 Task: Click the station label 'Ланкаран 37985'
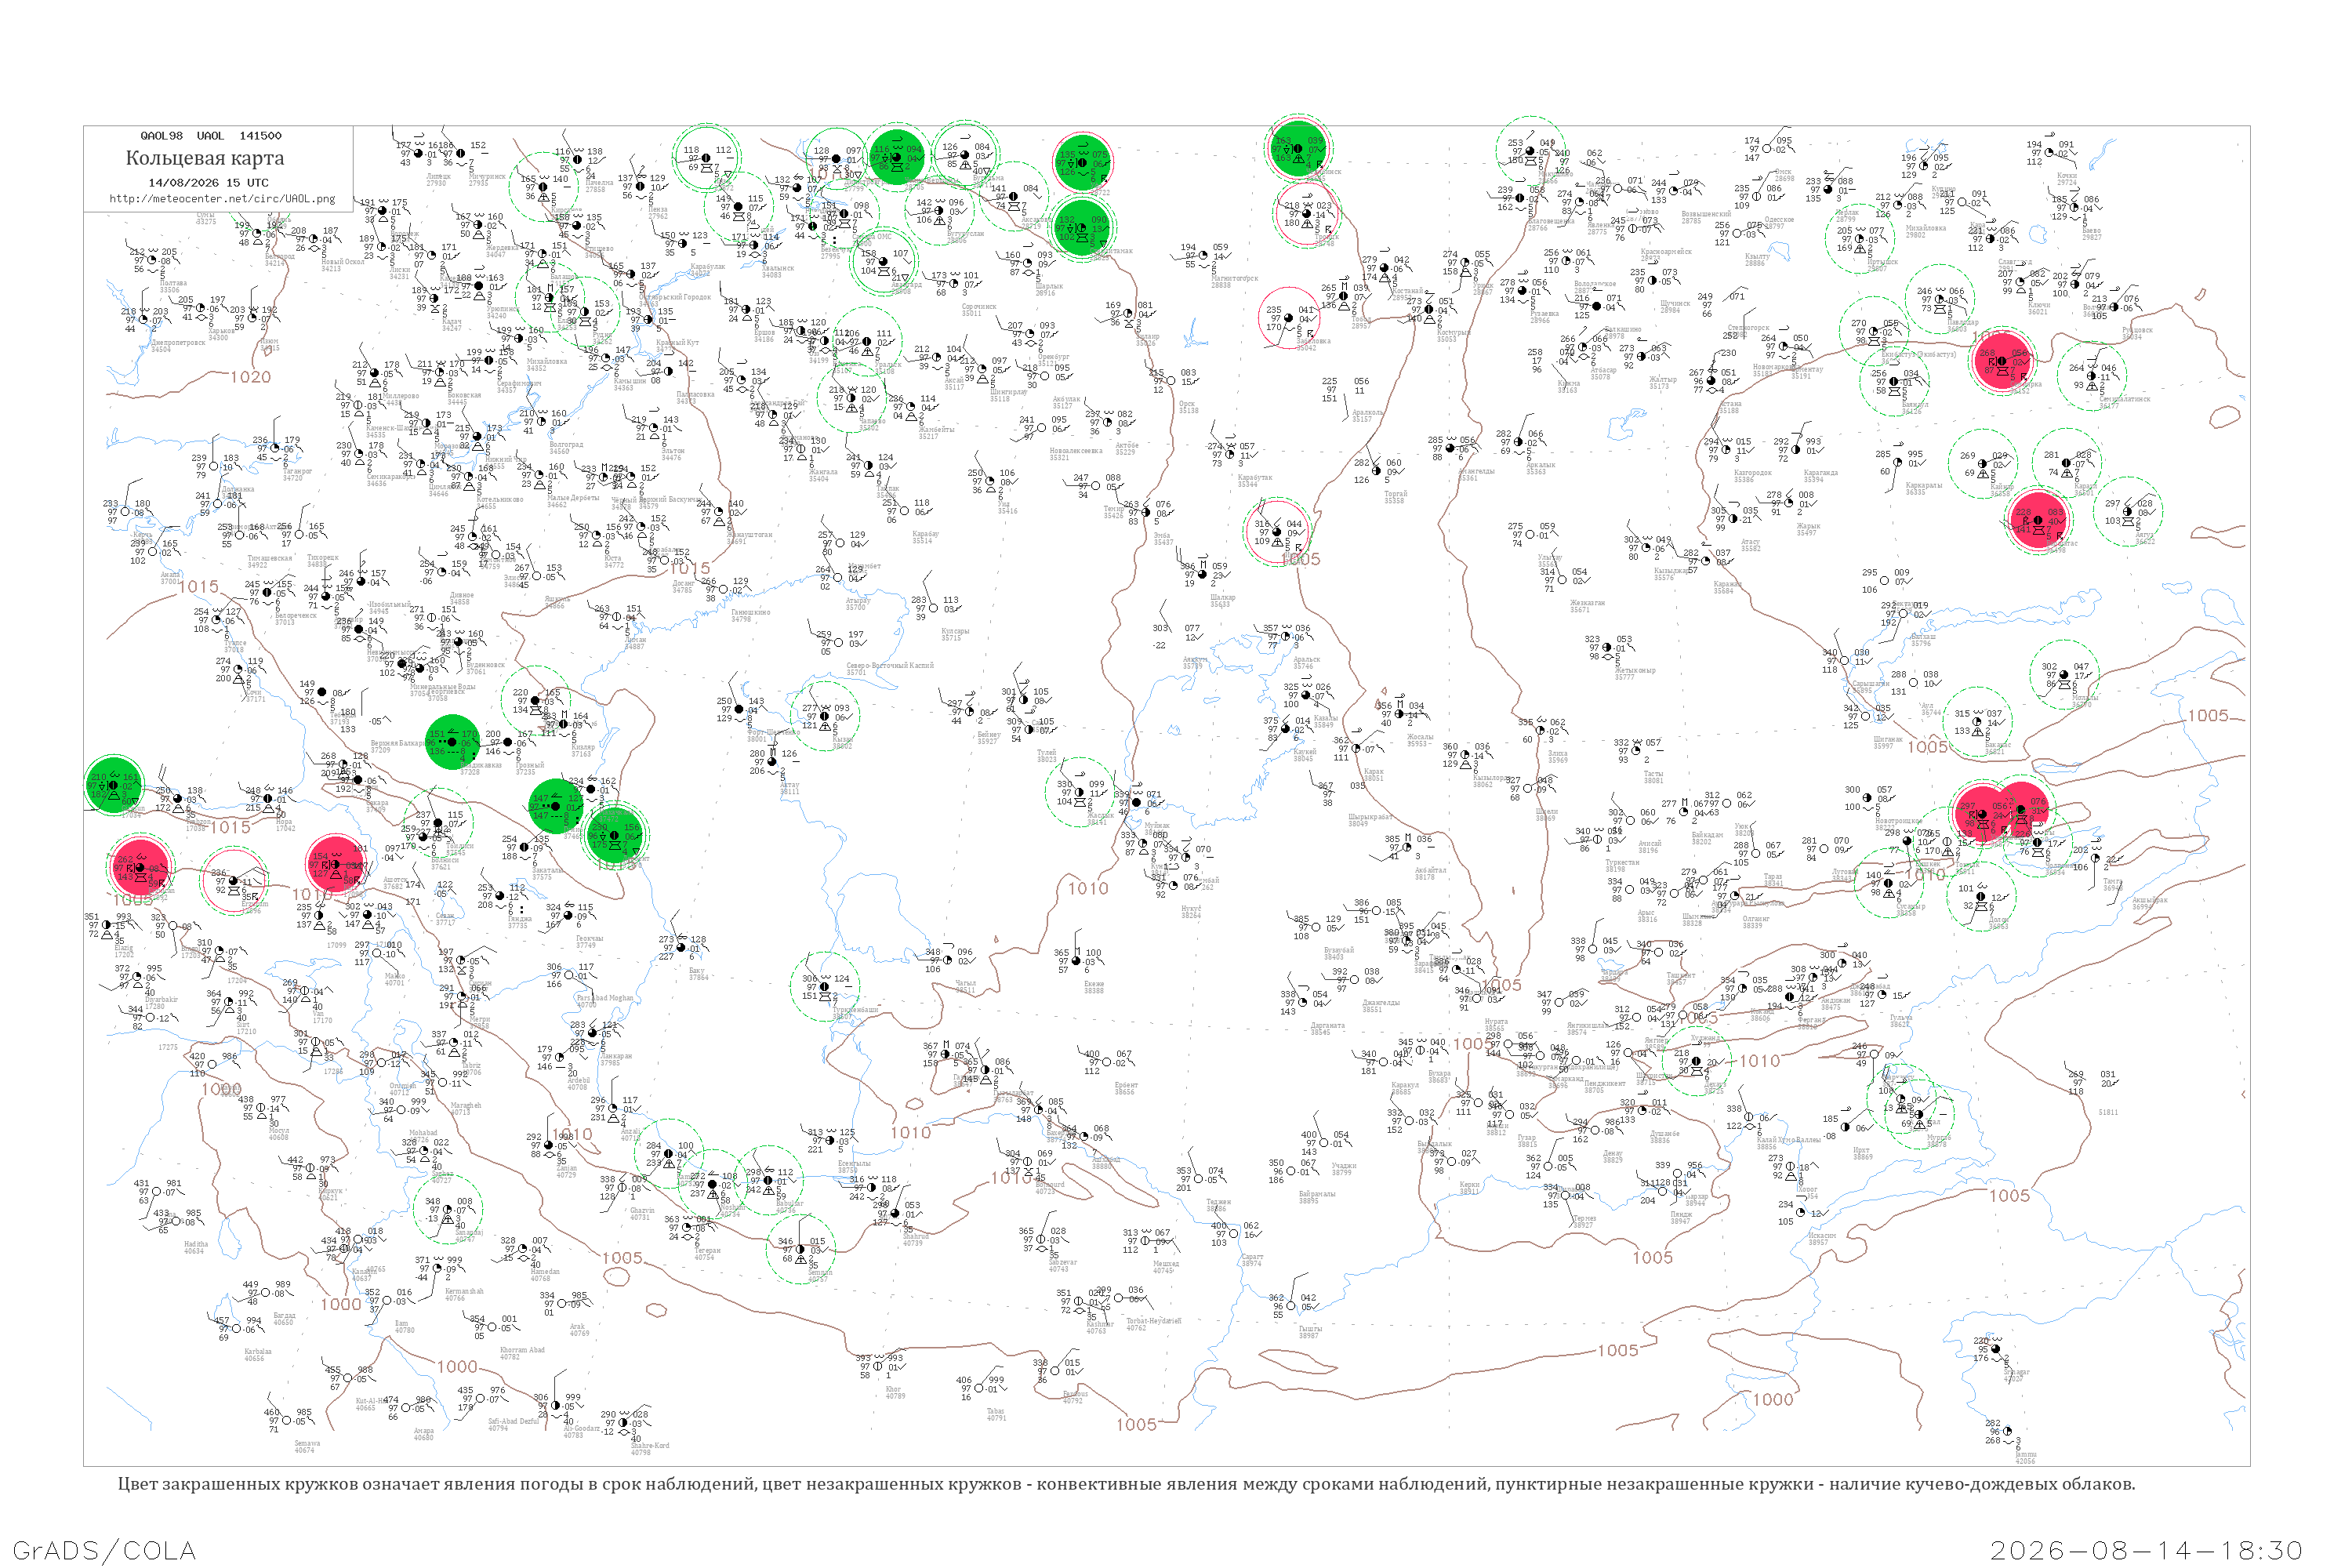click(x=616, y=1060)
